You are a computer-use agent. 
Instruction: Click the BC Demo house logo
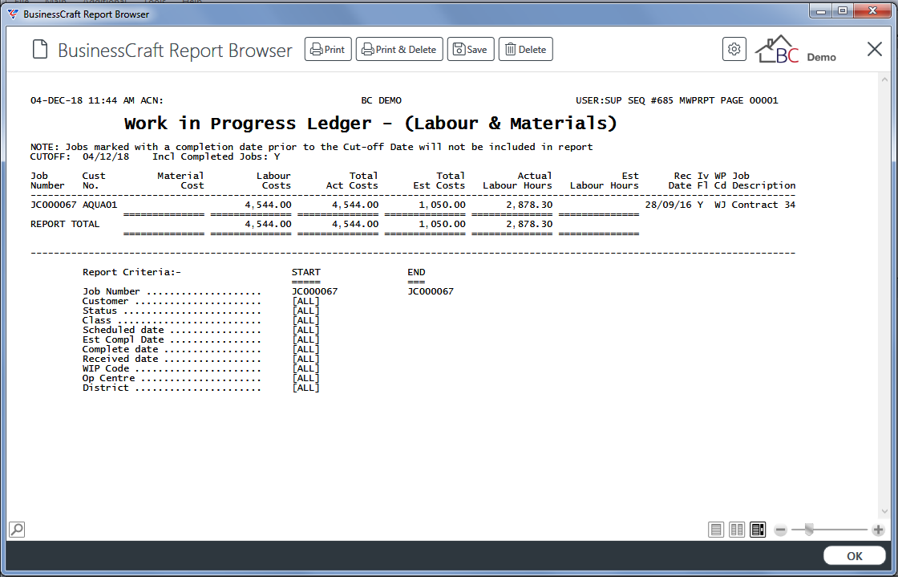795,49
